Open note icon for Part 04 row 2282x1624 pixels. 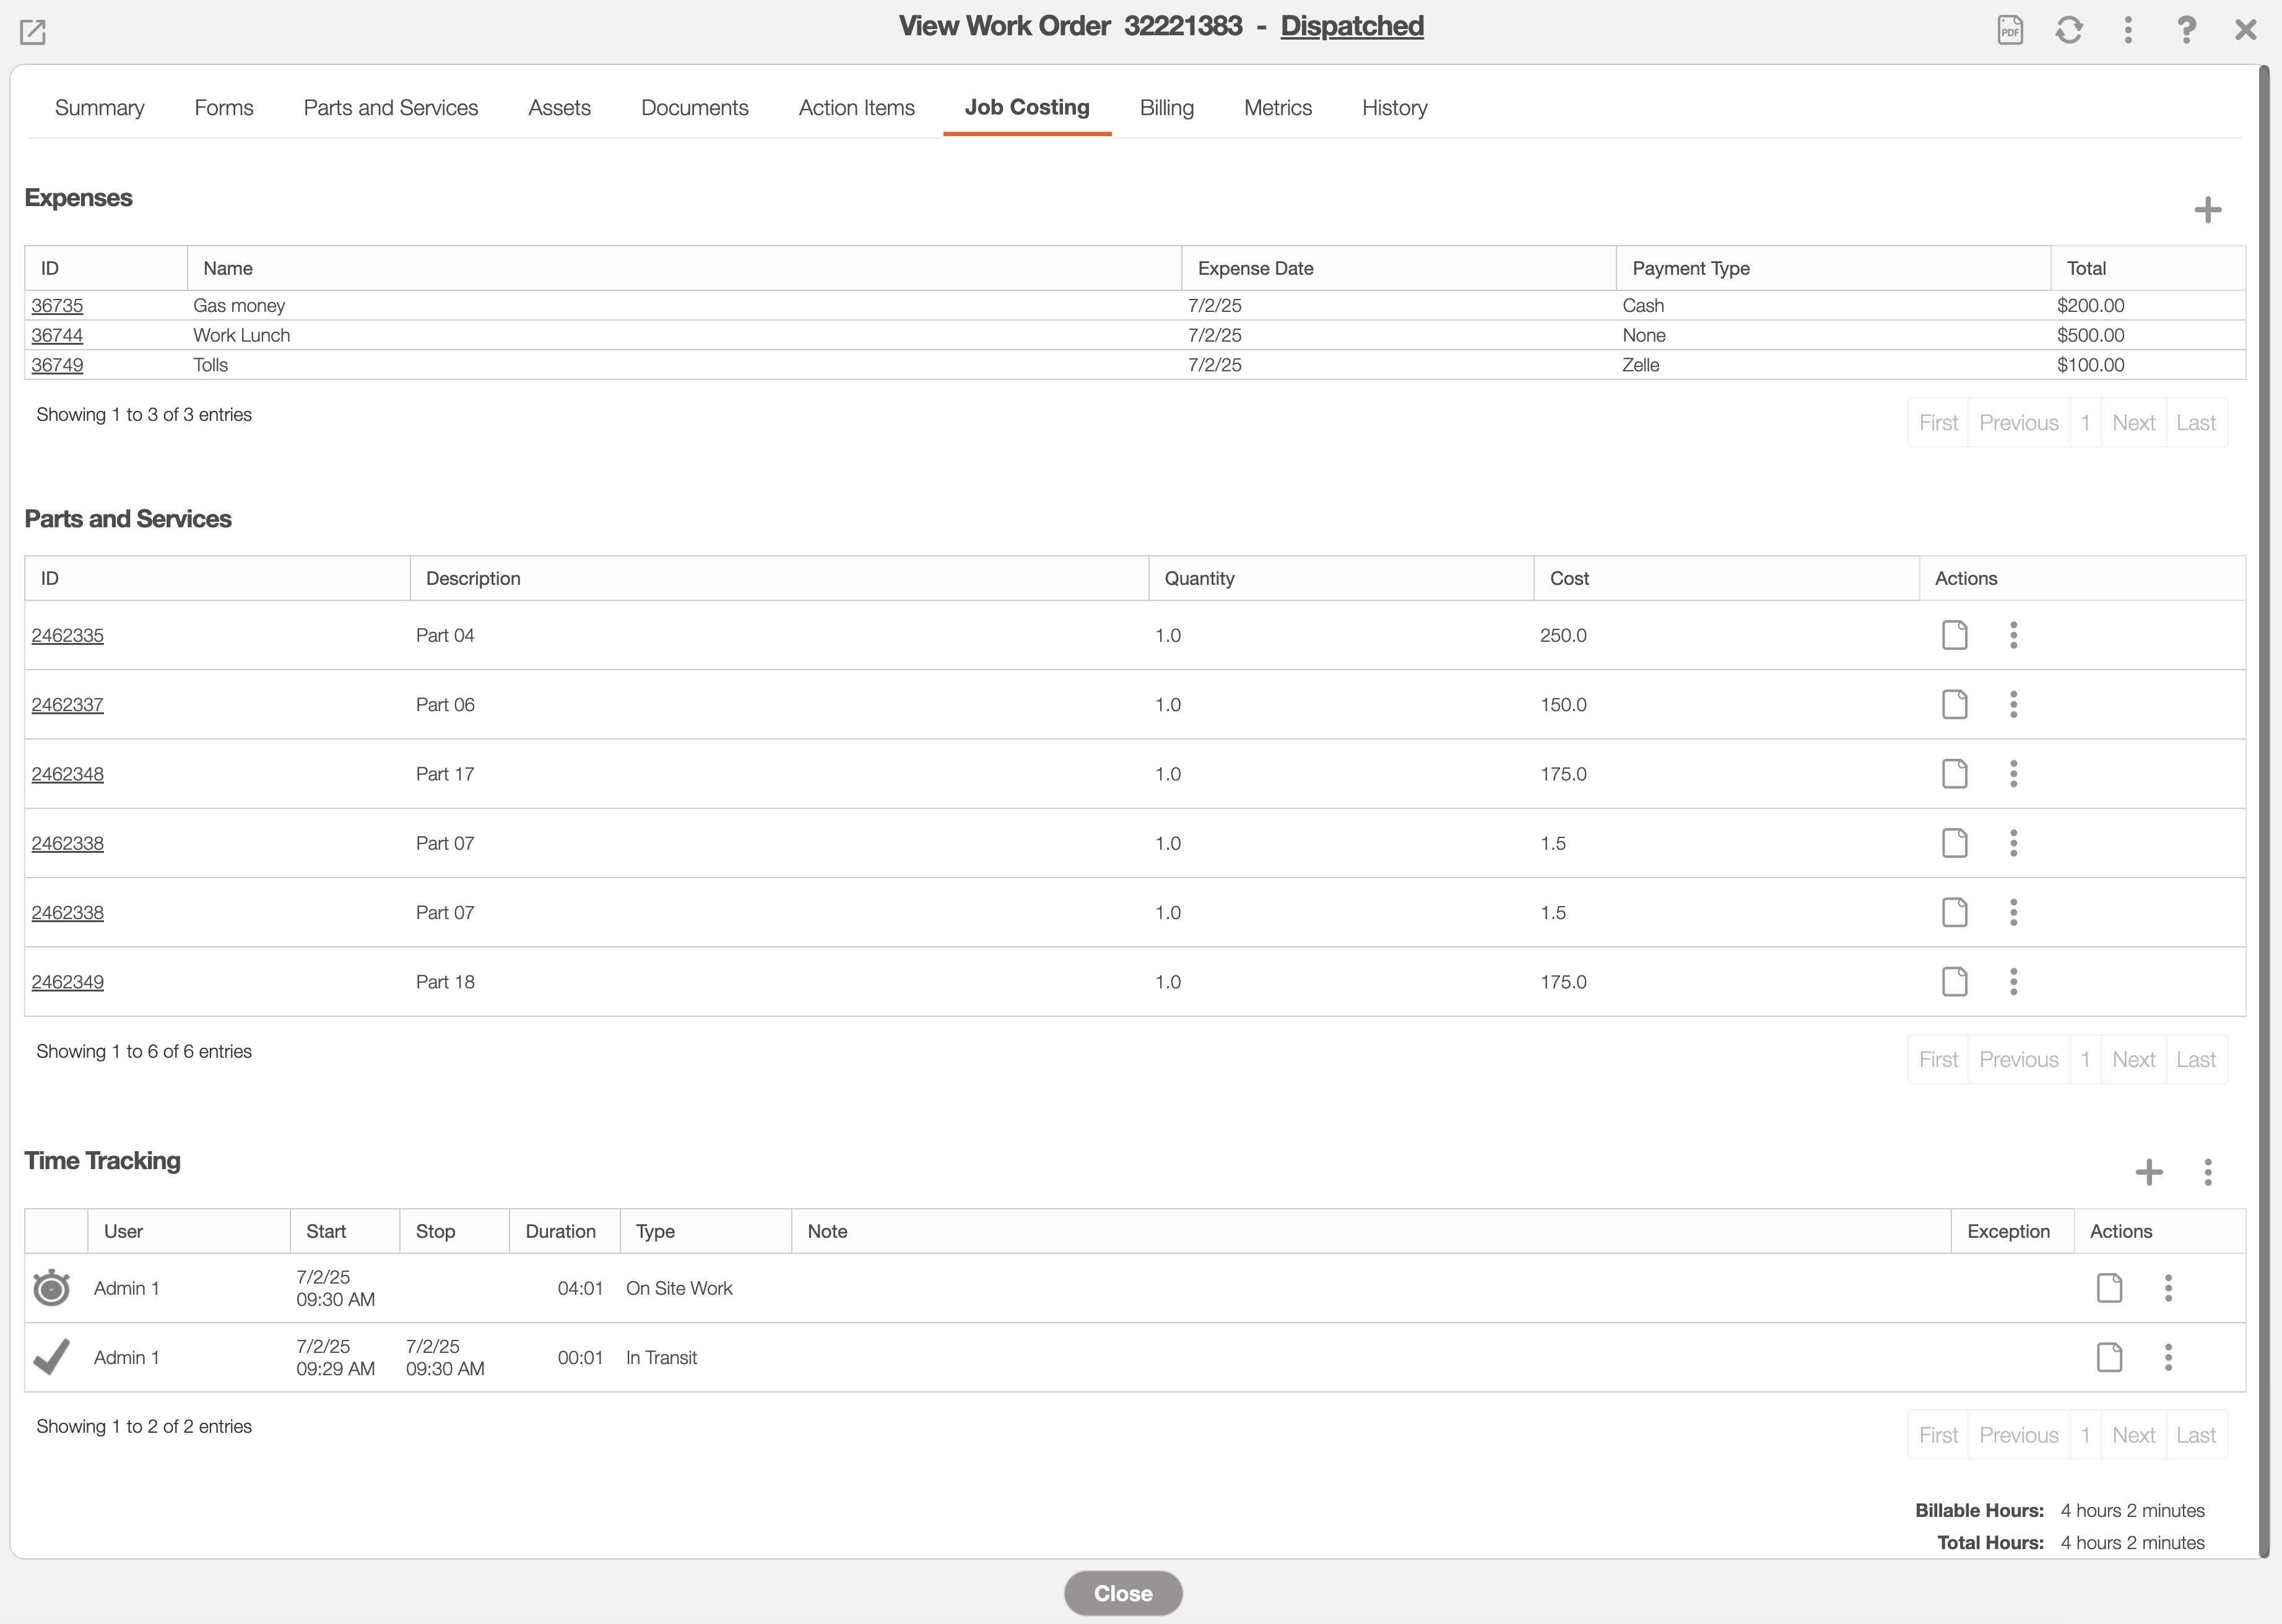pyautogui.click(x=1954, y=635)
